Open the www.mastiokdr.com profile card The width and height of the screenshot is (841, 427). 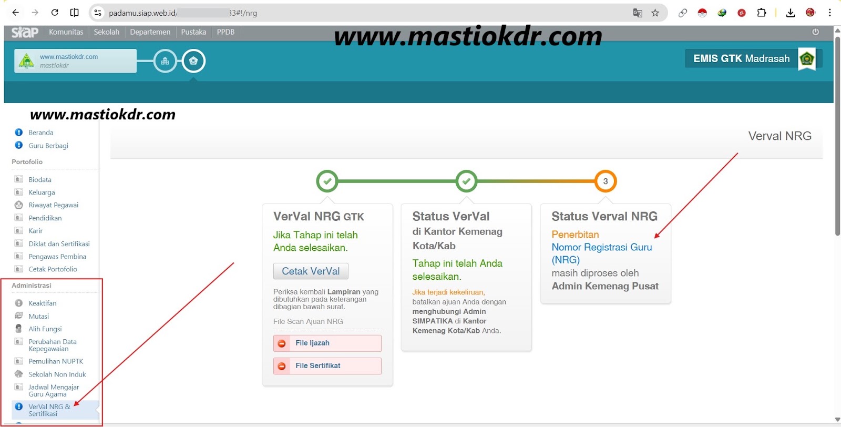[x=76, y=61]
